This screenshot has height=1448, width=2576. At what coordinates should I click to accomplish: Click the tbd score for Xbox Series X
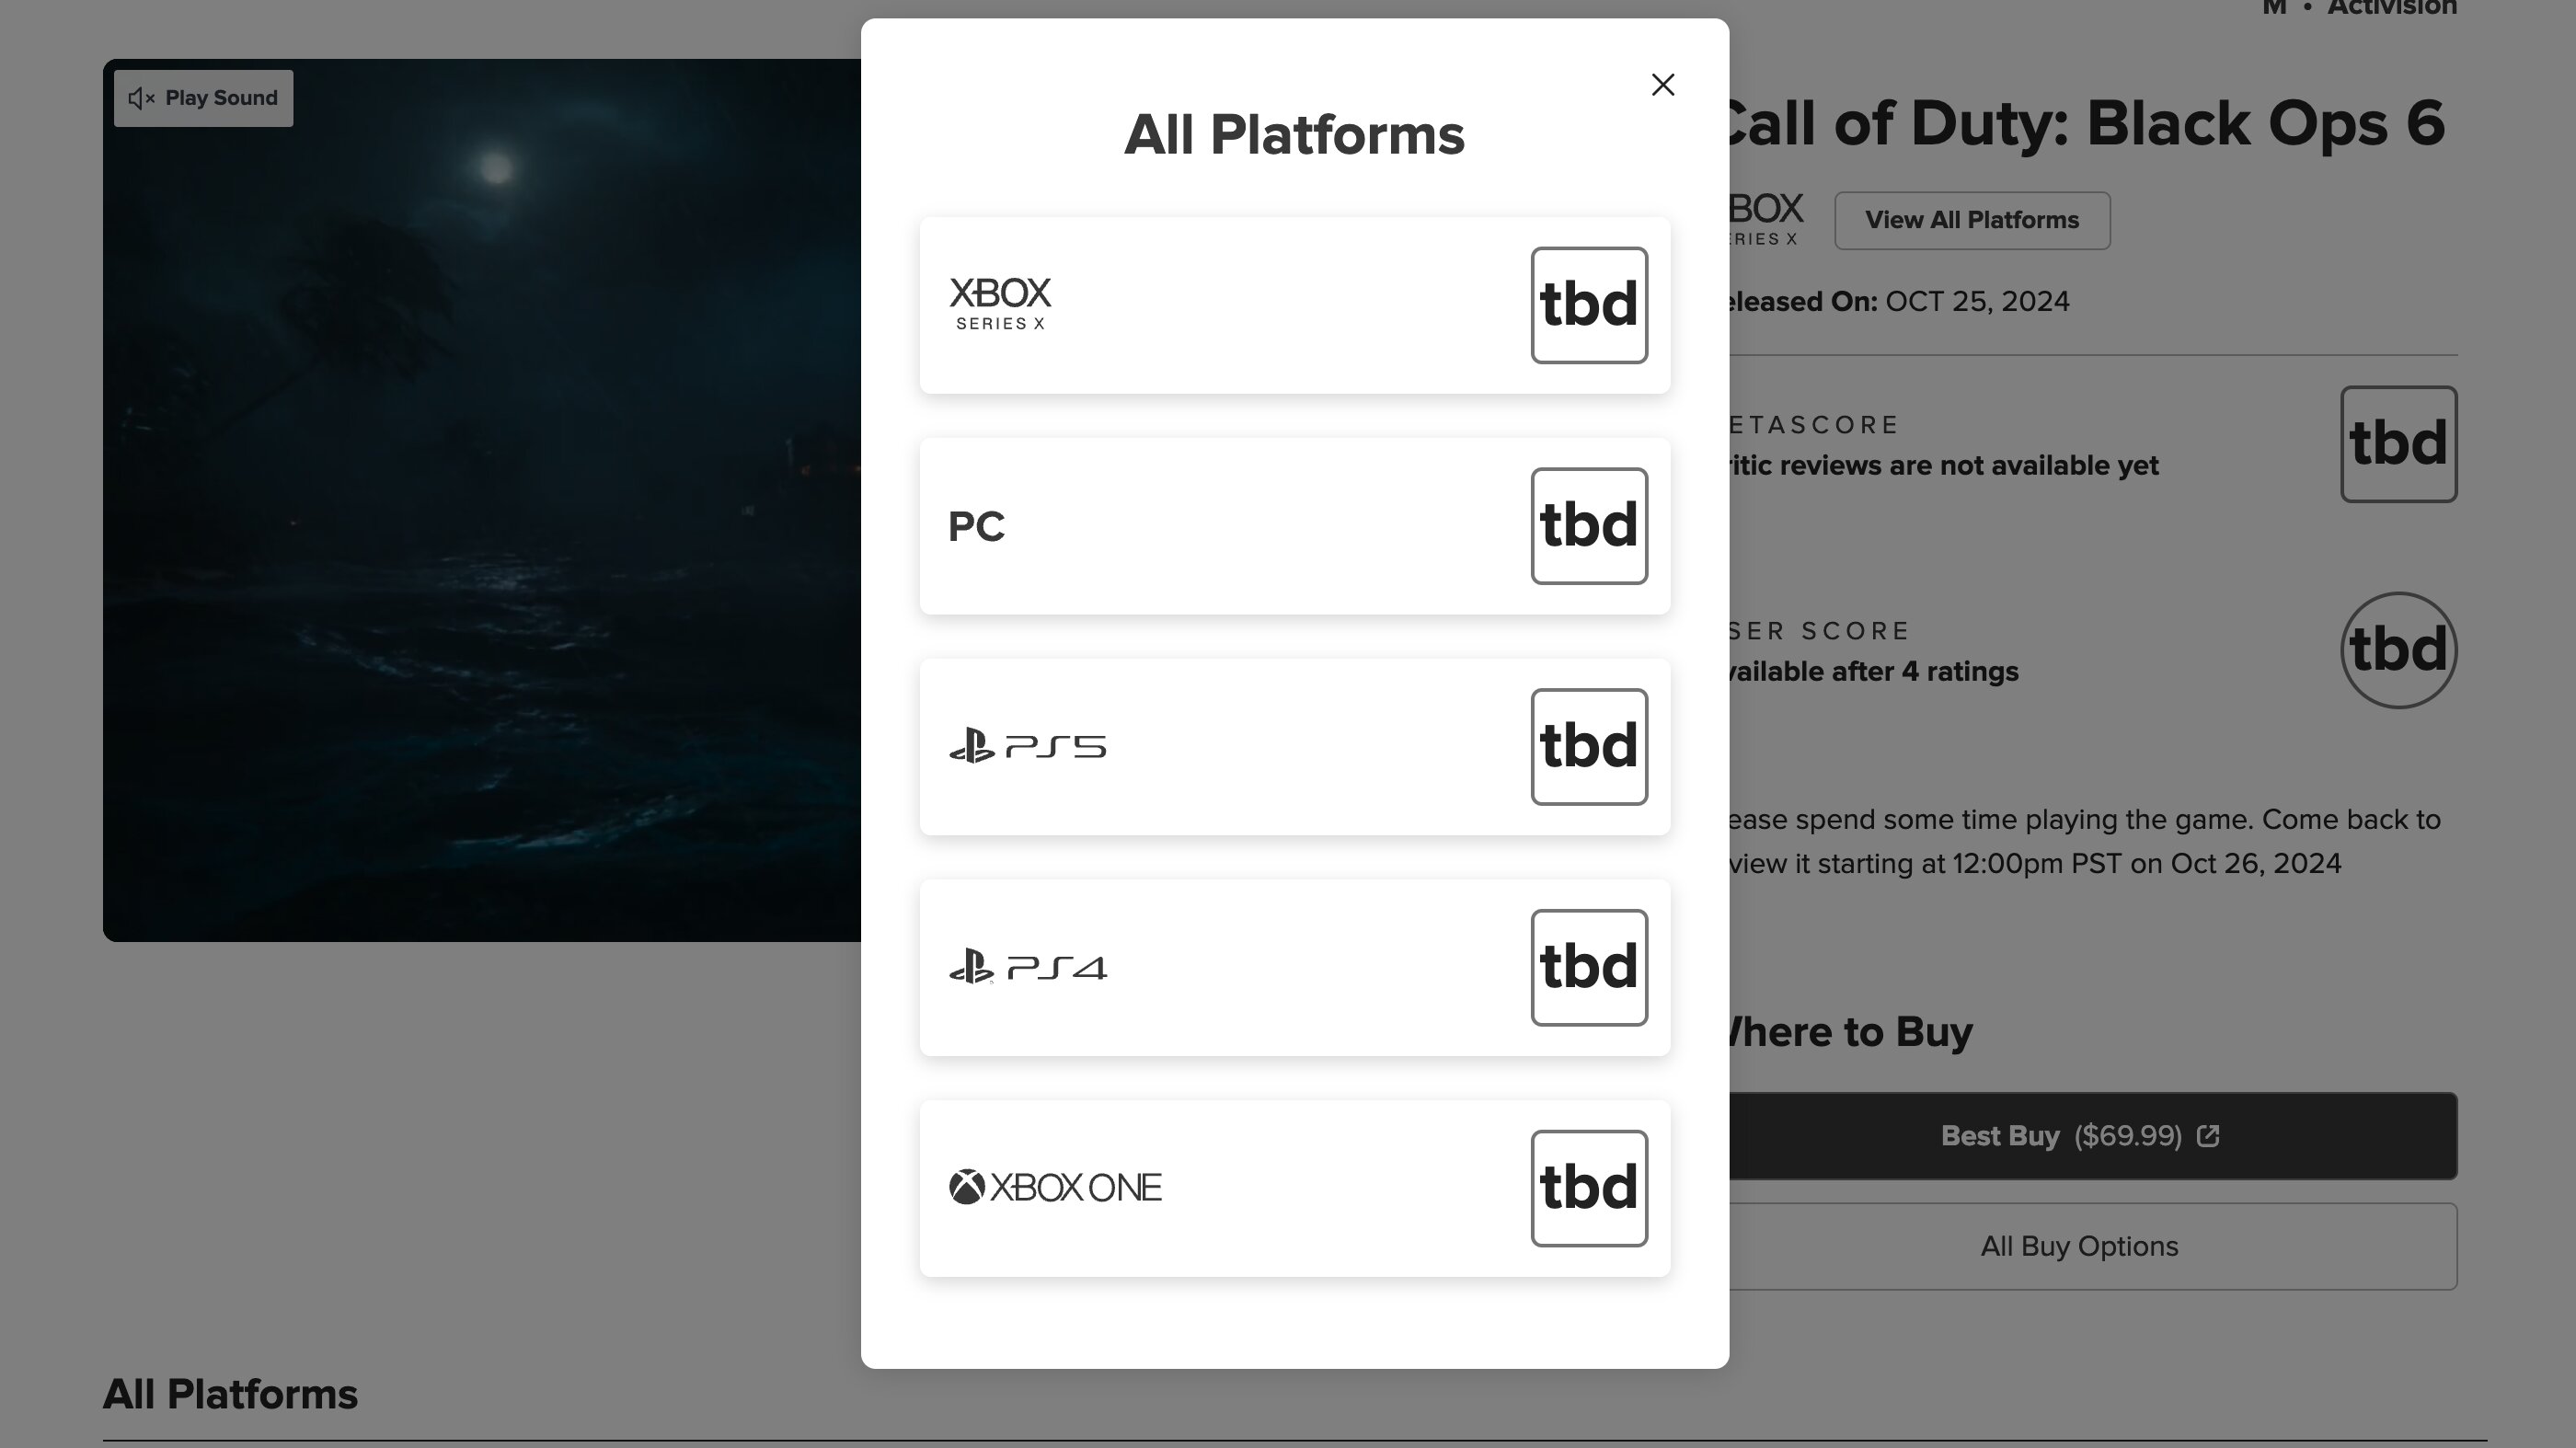coord(1589,305)
